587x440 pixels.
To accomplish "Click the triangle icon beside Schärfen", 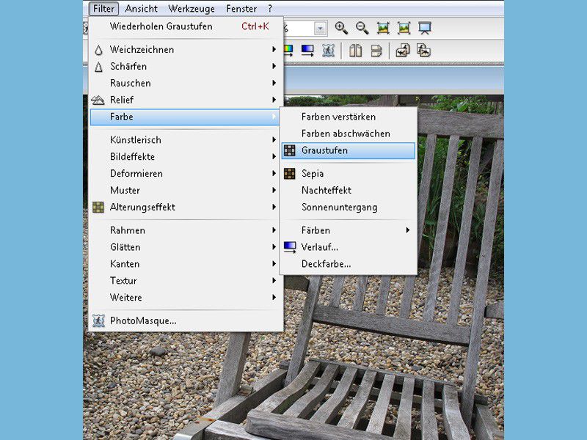I will point(98,67).
